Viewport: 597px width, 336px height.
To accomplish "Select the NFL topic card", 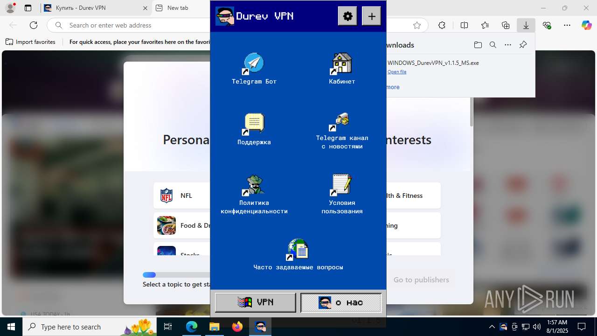I will (182, 196).
